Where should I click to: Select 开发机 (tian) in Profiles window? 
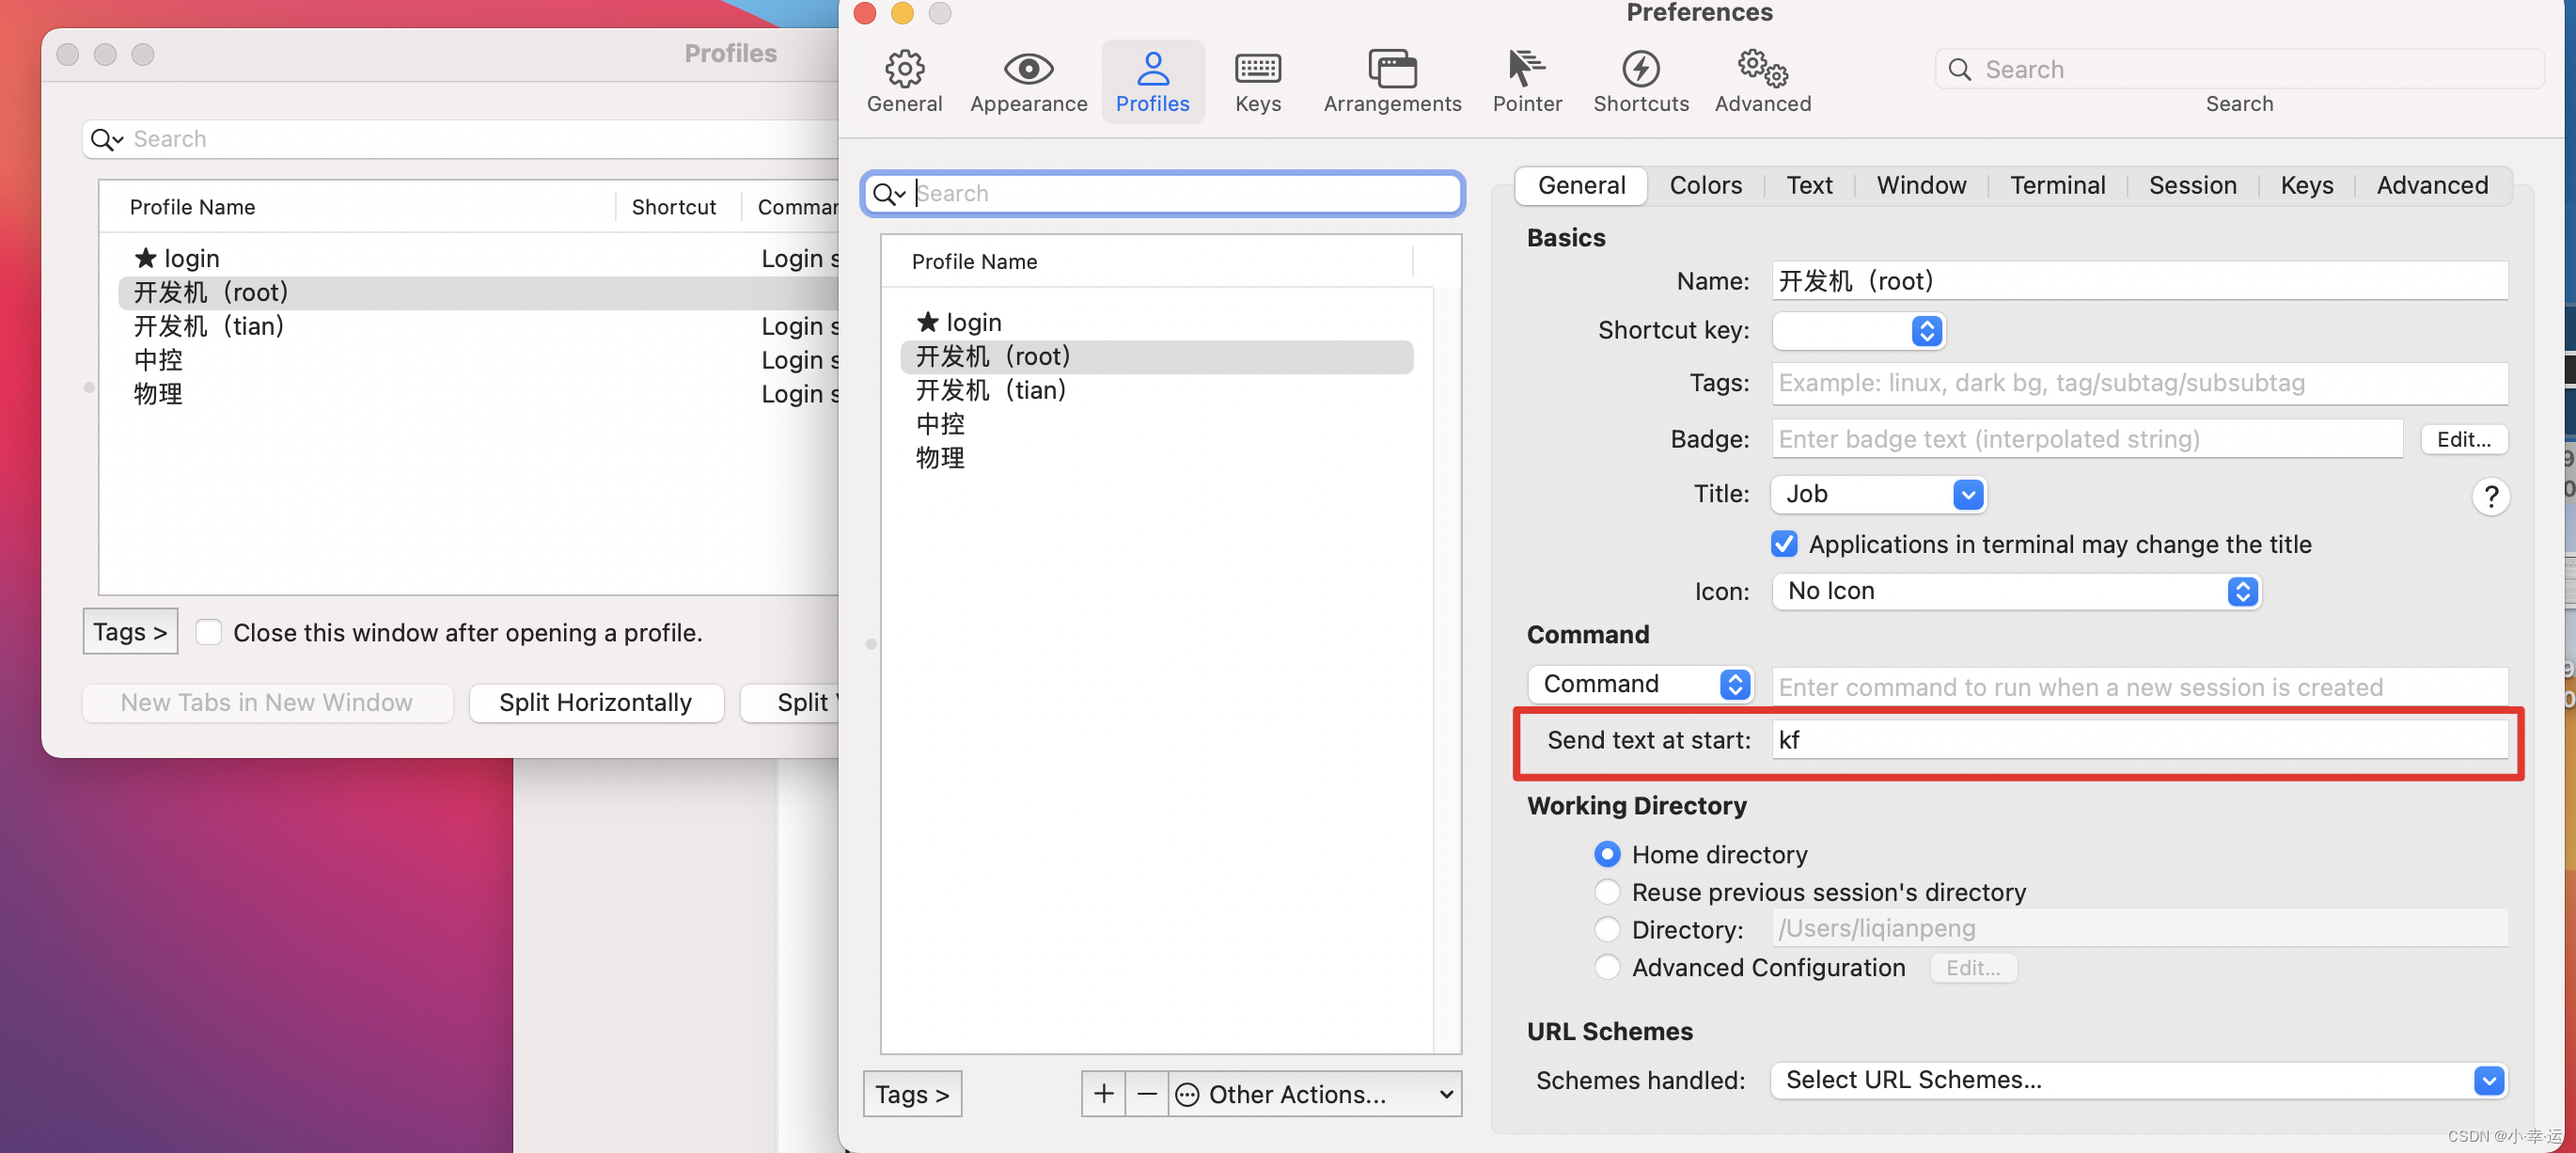[x=478, y=326]
